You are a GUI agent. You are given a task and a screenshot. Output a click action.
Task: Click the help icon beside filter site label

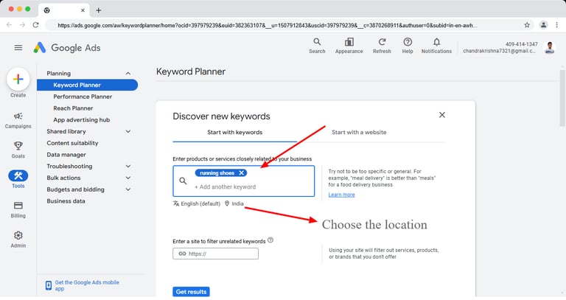[x=270, y=240]
